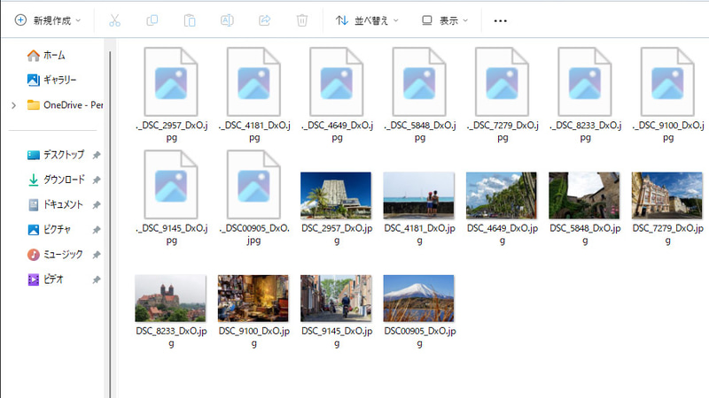Click the navigation pane vertical scrollbar
This screenshot has height=398, width=709.
pos(110,225)
